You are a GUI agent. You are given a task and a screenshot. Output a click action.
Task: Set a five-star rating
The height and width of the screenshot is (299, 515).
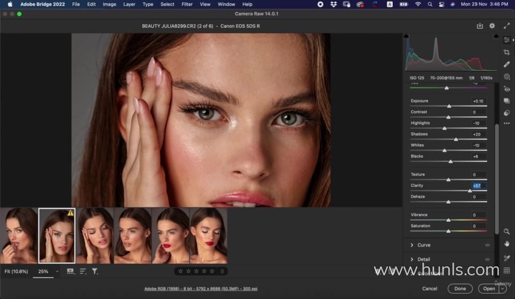tap(212, 271)
